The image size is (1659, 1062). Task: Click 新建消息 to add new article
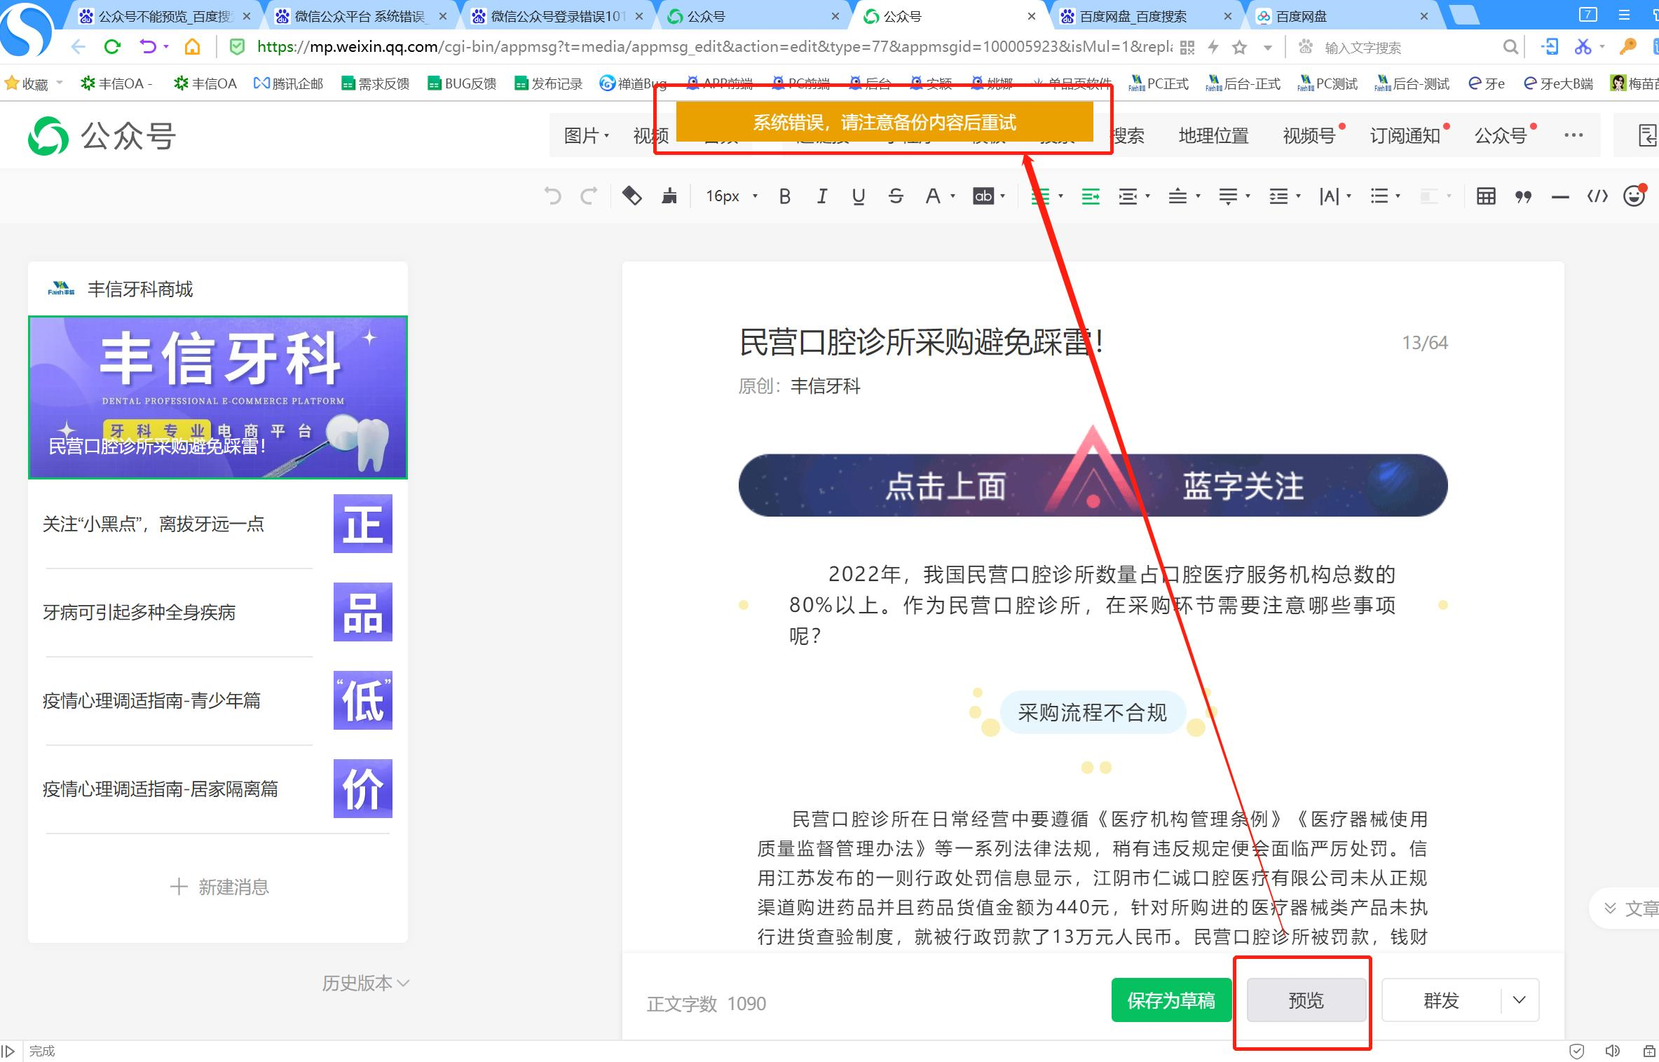click(x=219, y=887)
